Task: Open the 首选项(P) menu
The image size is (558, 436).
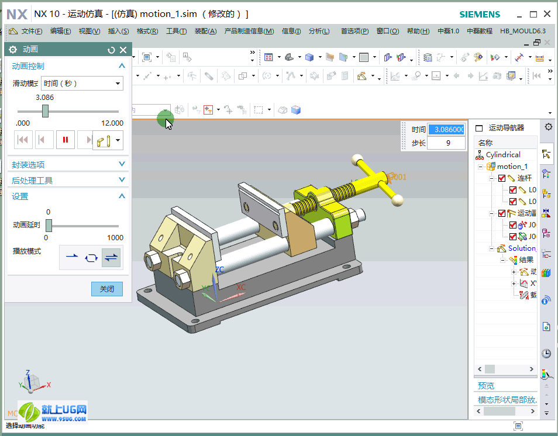Action: pos(355,32)
